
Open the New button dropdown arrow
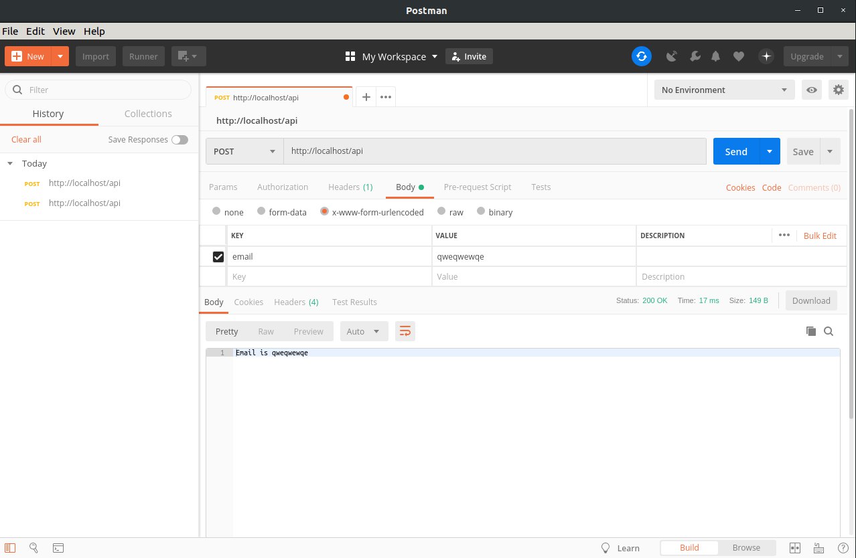click(x=60, y=56)
